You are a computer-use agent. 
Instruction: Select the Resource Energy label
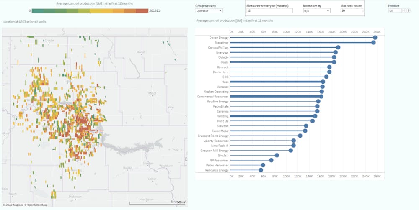click(217, 170)
